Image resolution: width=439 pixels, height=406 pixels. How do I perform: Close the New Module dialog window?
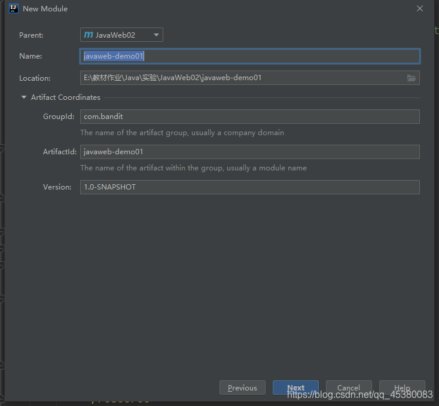(420, 9)
